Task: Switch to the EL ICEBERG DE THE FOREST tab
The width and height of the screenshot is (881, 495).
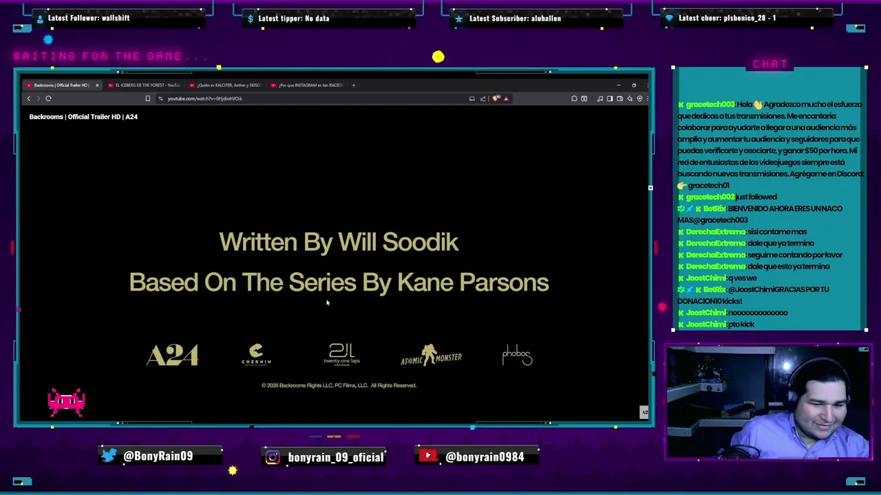Action: (x=145, y=85)
